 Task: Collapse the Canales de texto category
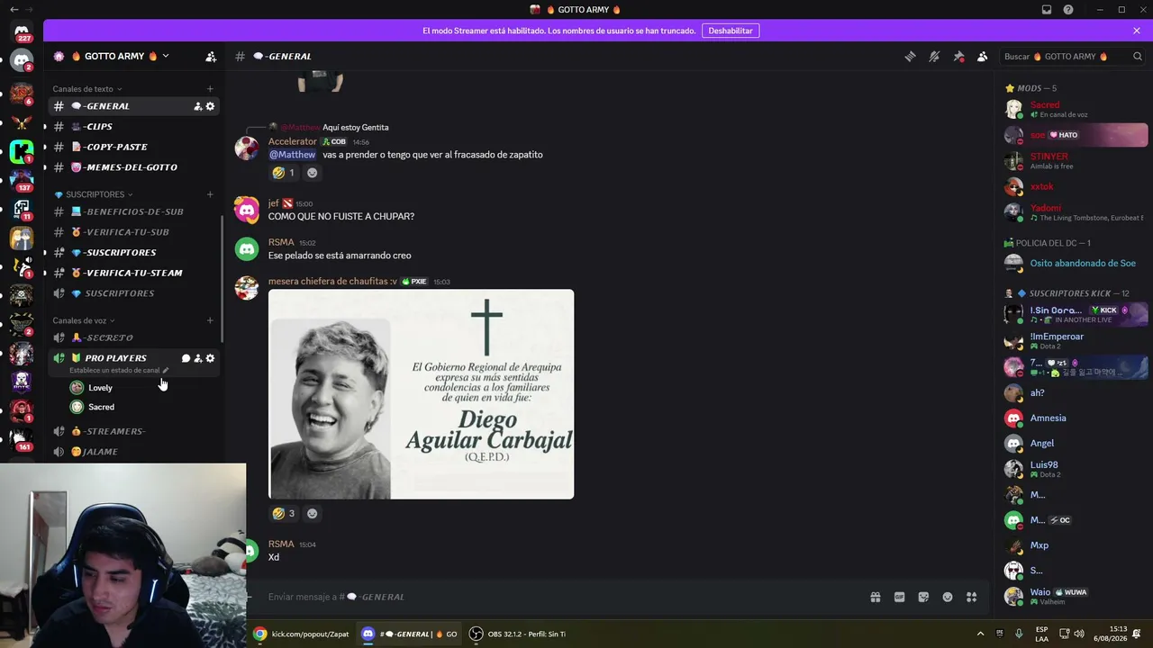tap(87, 89)
